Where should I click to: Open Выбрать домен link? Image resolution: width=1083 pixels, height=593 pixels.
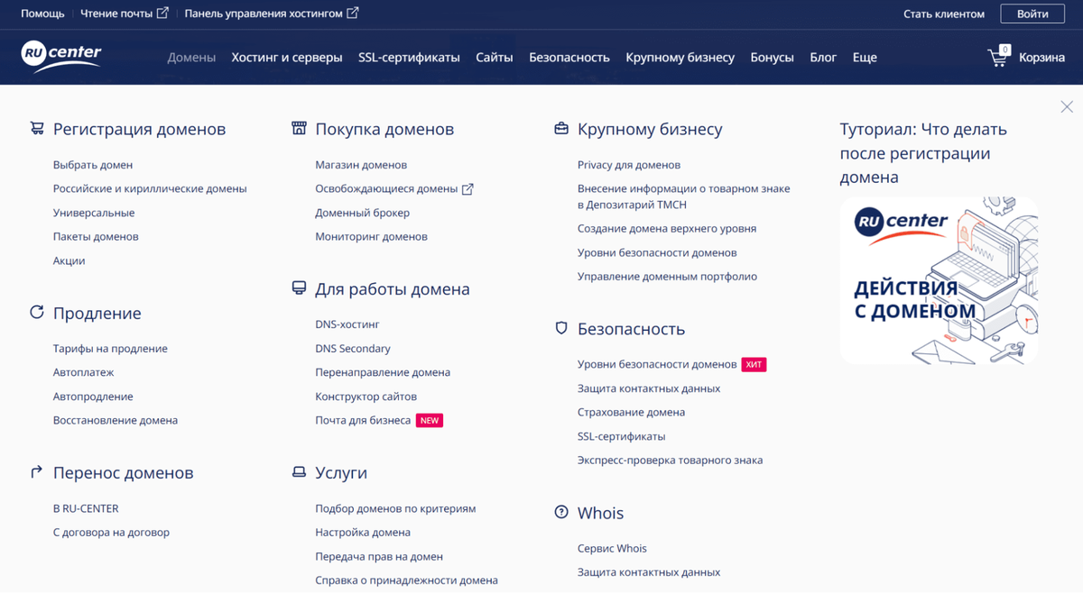point(93,165)
